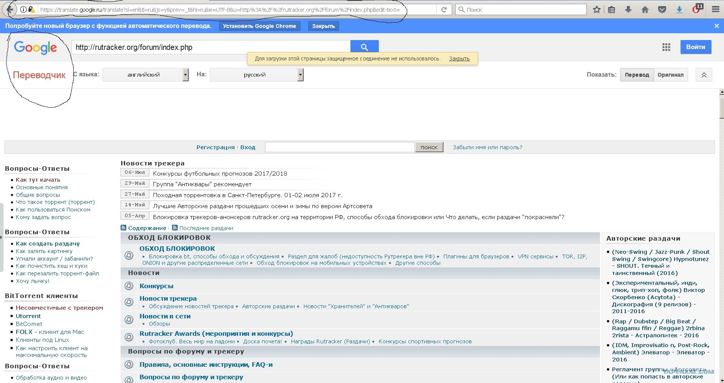The image size is (724, 383).
Task: Open VPN сервисы subforum link
Action: click(535, 256)
